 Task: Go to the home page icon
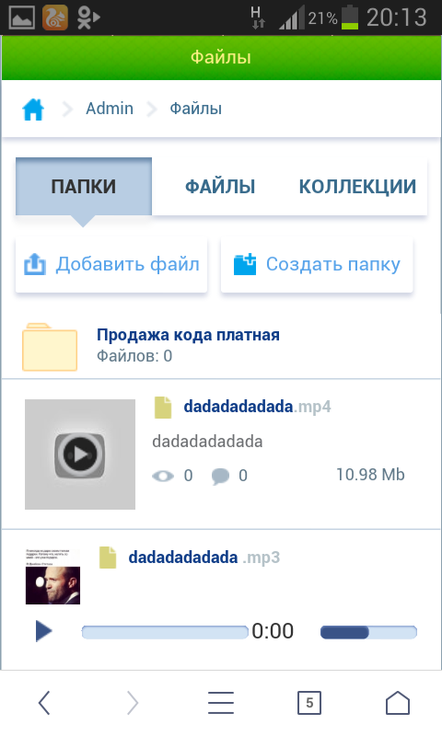click(x=33, y=109)
